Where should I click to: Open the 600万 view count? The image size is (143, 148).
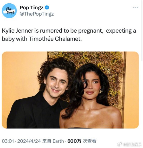[x=74, y=141]
